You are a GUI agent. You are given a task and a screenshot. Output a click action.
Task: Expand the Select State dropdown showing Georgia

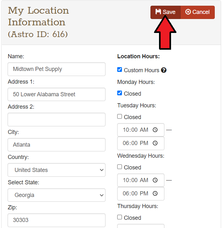click(56, 195)
